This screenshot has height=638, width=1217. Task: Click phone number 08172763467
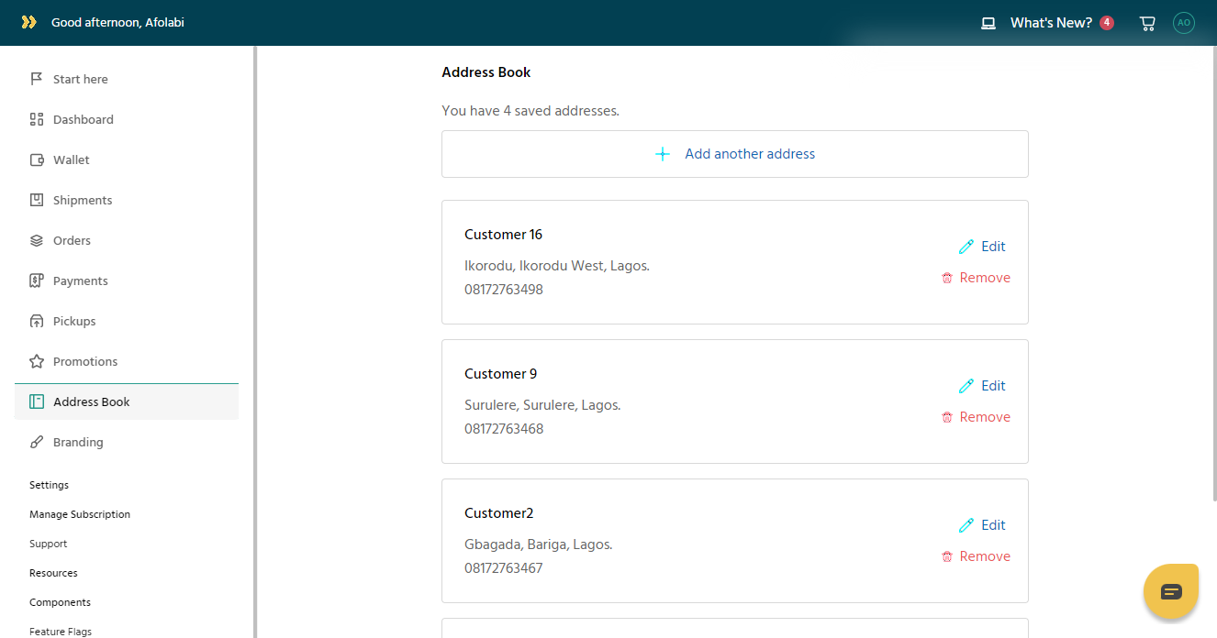pyautogui.click(x=504, y=568)
